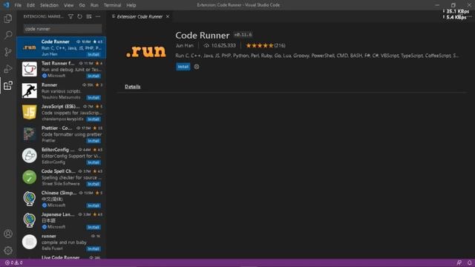Open the Terminal menu

(112, 5)
